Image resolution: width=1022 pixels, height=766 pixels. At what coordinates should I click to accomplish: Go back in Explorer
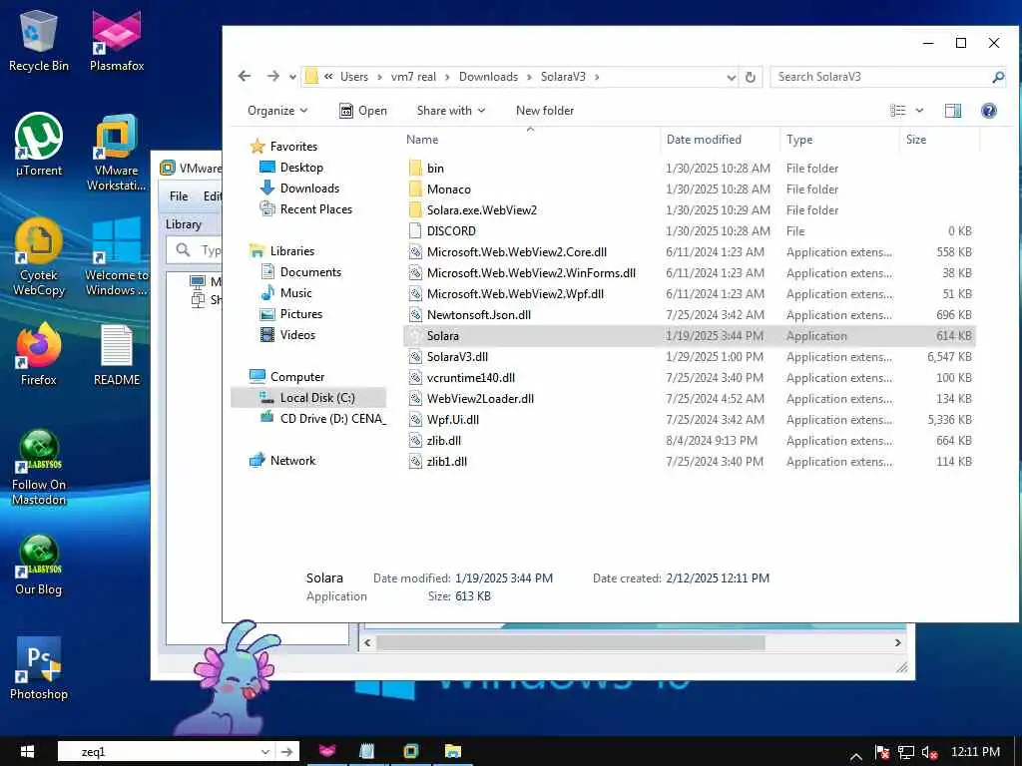point(245,76)
